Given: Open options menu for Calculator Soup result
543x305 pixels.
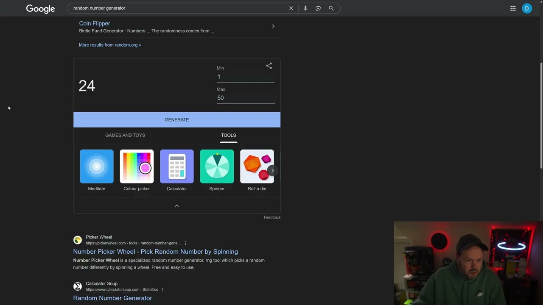Looking at the screenshot, I should point(162,290).
